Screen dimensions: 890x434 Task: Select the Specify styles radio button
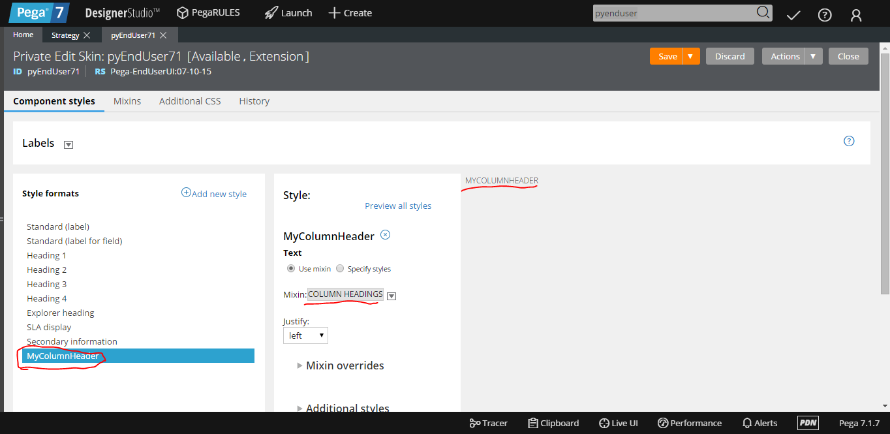click(340, 268)
